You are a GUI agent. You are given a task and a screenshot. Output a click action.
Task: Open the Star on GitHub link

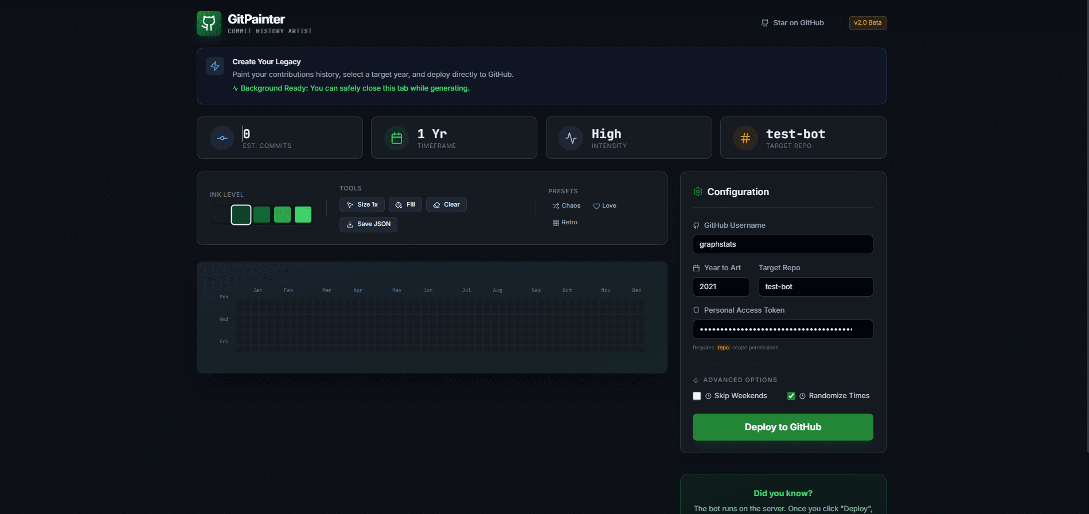point(793,23)
